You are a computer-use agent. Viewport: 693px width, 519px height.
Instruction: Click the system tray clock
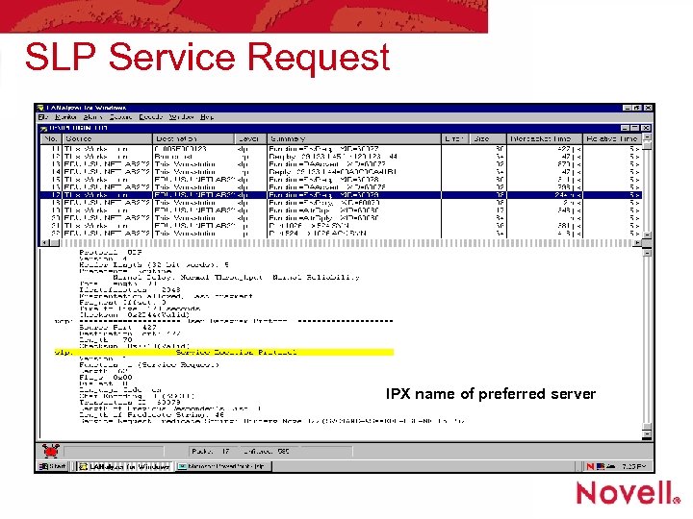click(633, 466)
